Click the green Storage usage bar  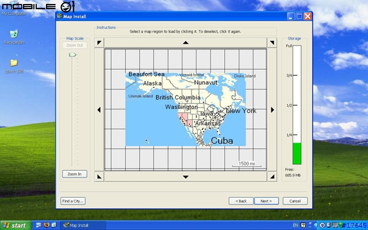297,154
